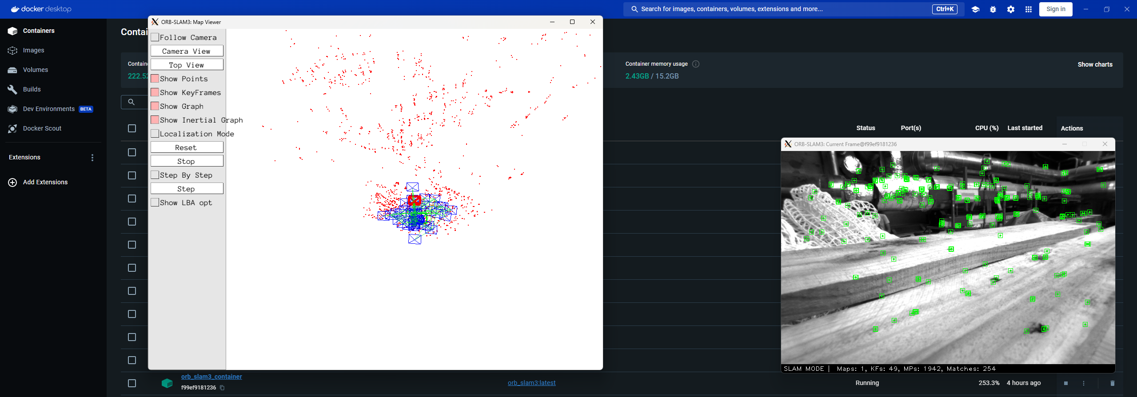Delete orb_slam3_container with the trash icon
This screenshot has height=397, width=1137.
(1112, 383)
